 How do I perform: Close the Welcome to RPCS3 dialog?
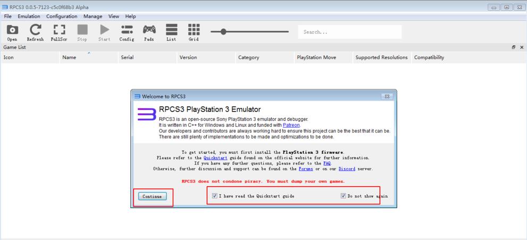click(387, 96)
